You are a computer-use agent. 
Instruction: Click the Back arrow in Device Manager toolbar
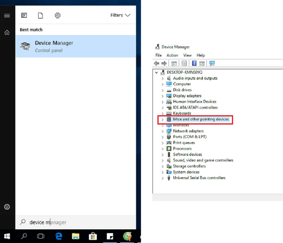(x=156, y=63)
